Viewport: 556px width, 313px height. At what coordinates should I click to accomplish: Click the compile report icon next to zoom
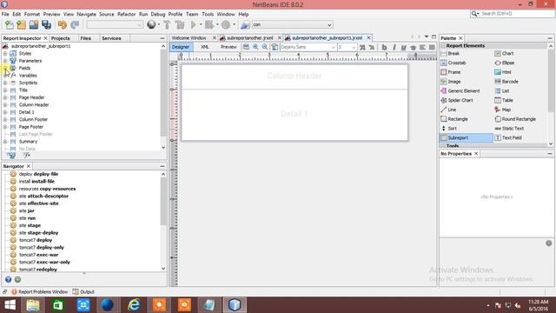[275, 47]
